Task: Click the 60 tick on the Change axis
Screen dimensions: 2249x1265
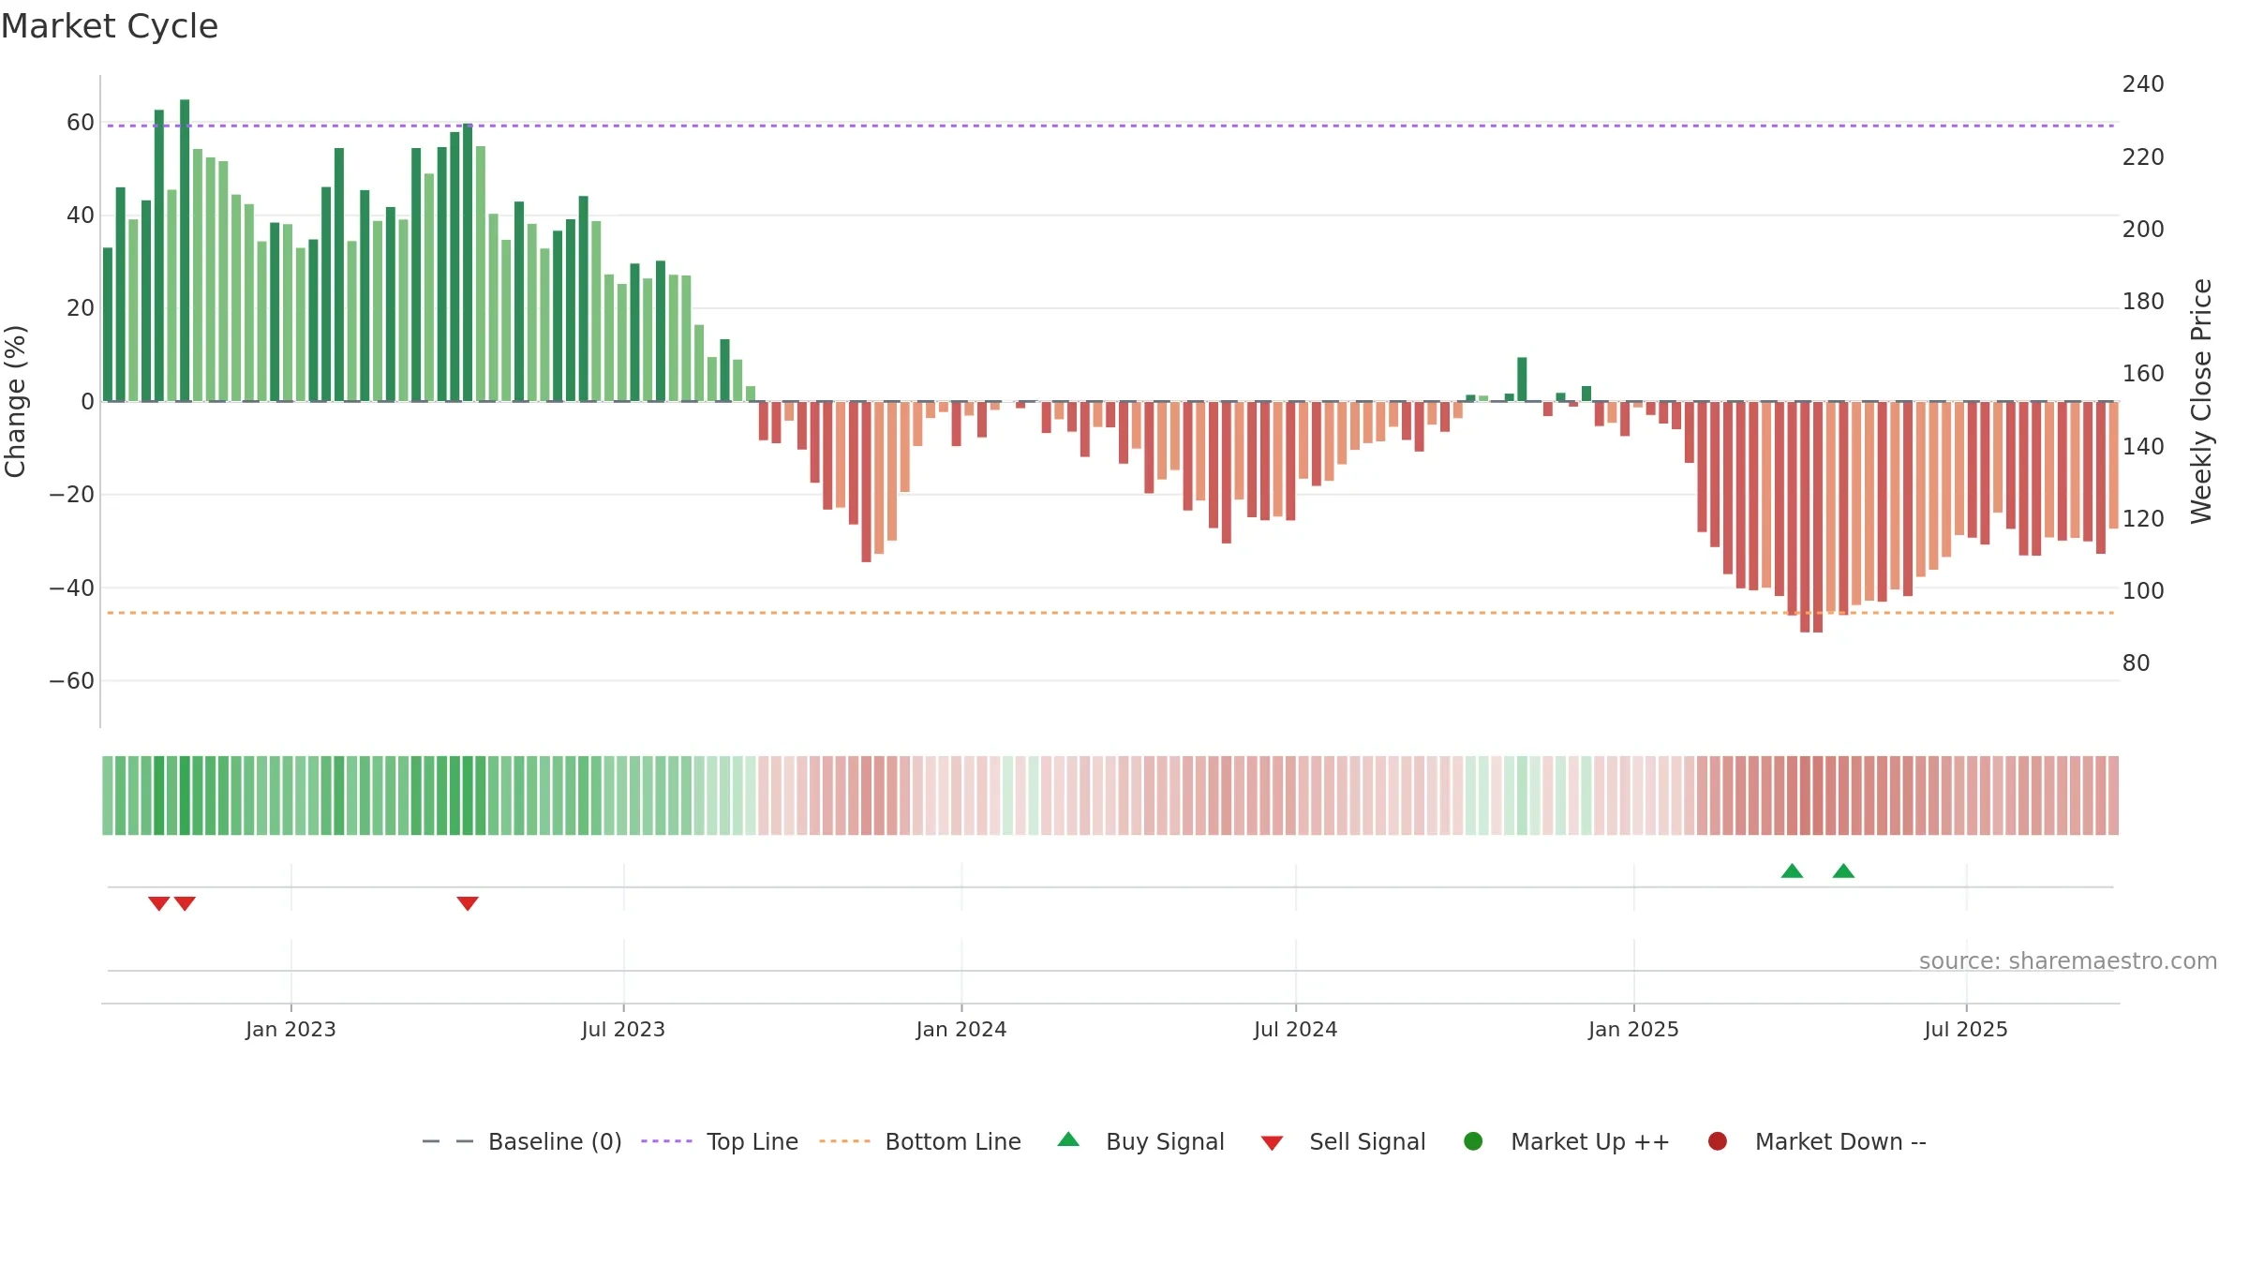Action: click(x=81, y=123)
